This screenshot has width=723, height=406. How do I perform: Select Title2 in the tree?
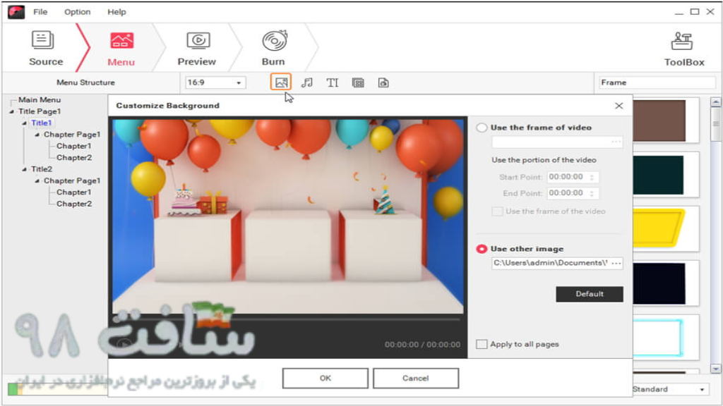click(x=42, y=169)
